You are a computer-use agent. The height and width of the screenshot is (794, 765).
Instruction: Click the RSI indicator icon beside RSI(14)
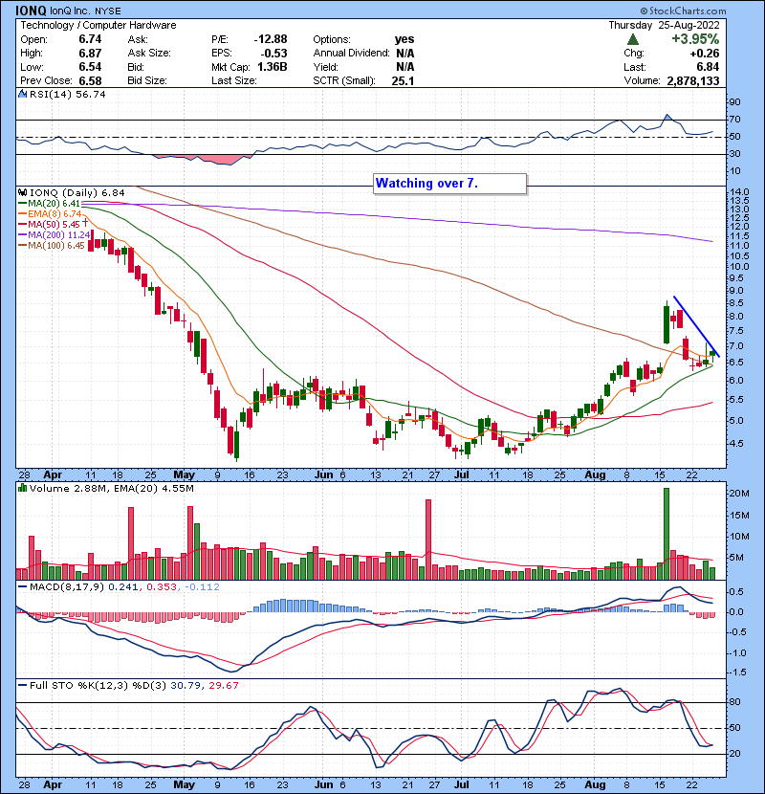point(22,94)
